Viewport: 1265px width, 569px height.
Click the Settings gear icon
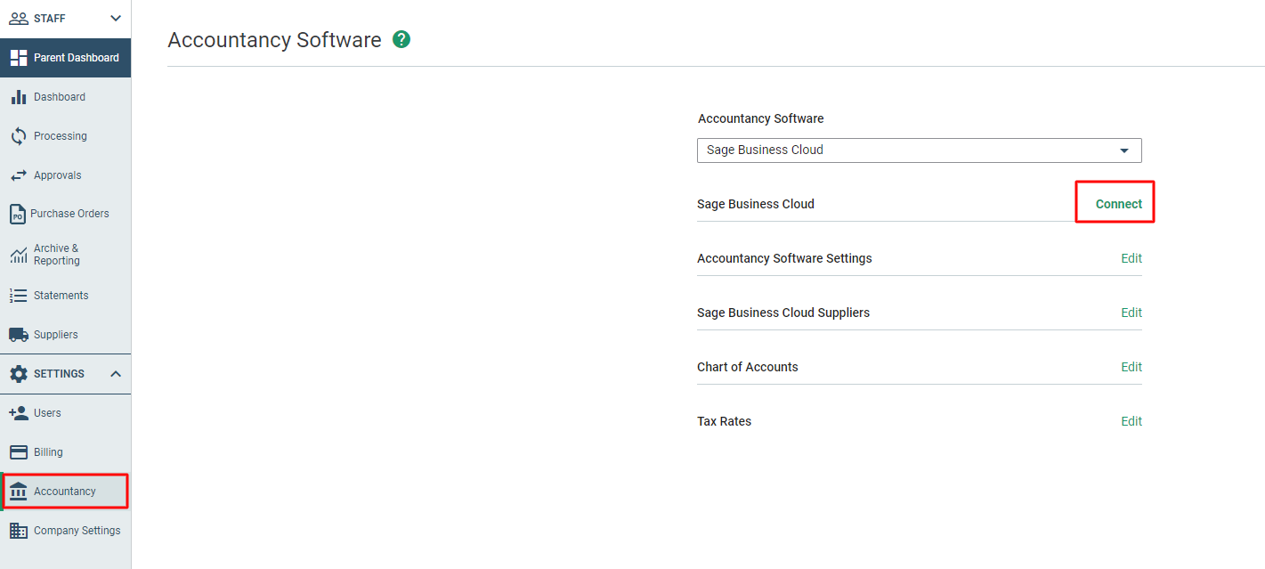coord(18,374)
